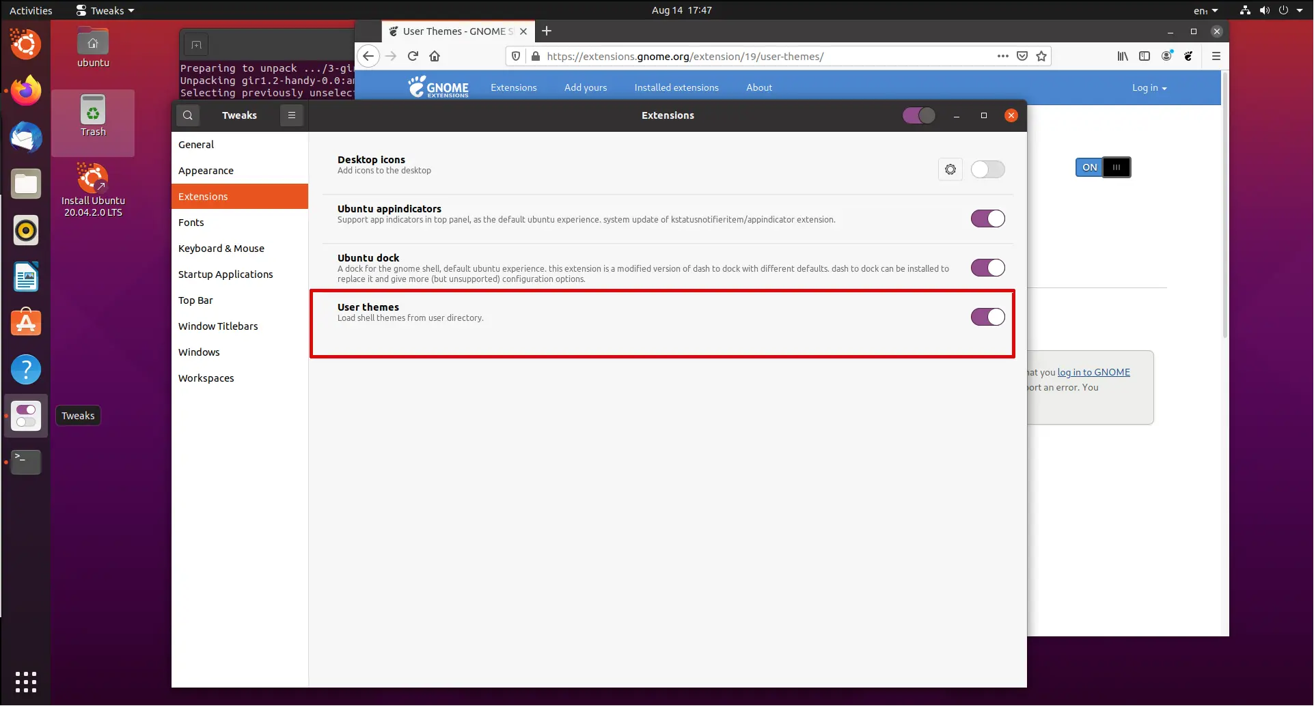Open Files manager from the dock

click(x=26, y=184)
